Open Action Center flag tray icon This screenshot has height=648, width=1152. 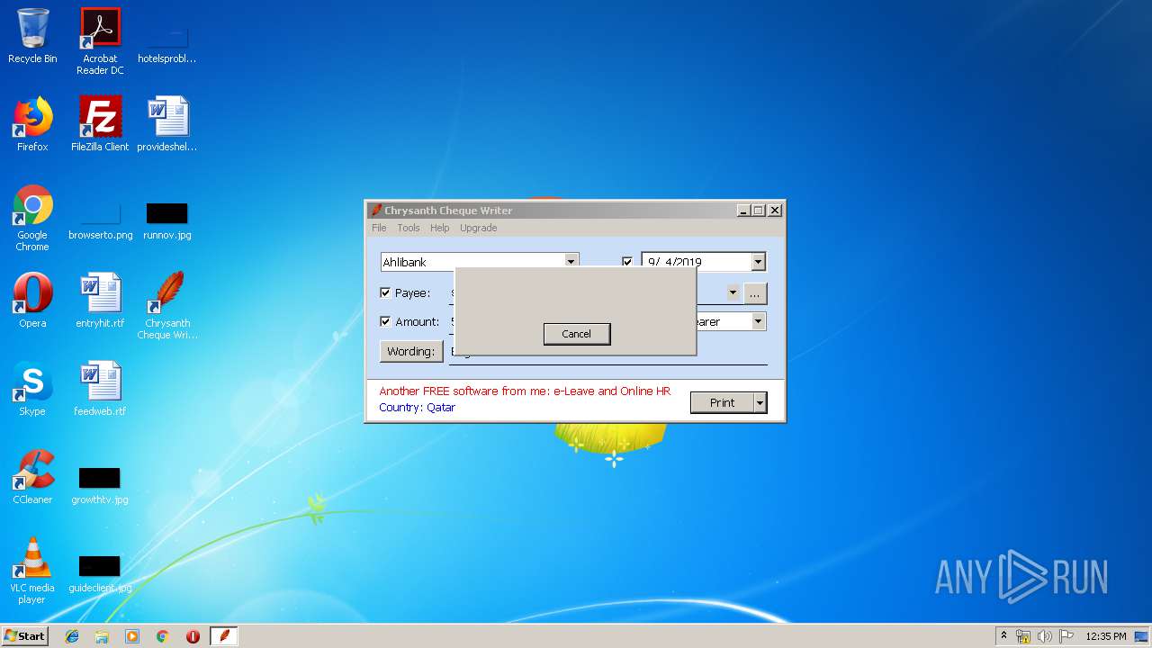1066,636
